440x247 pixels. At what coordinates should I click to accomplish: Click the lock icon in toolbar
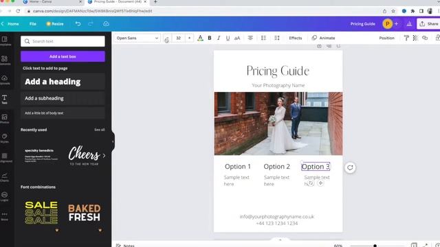(437, 38)
